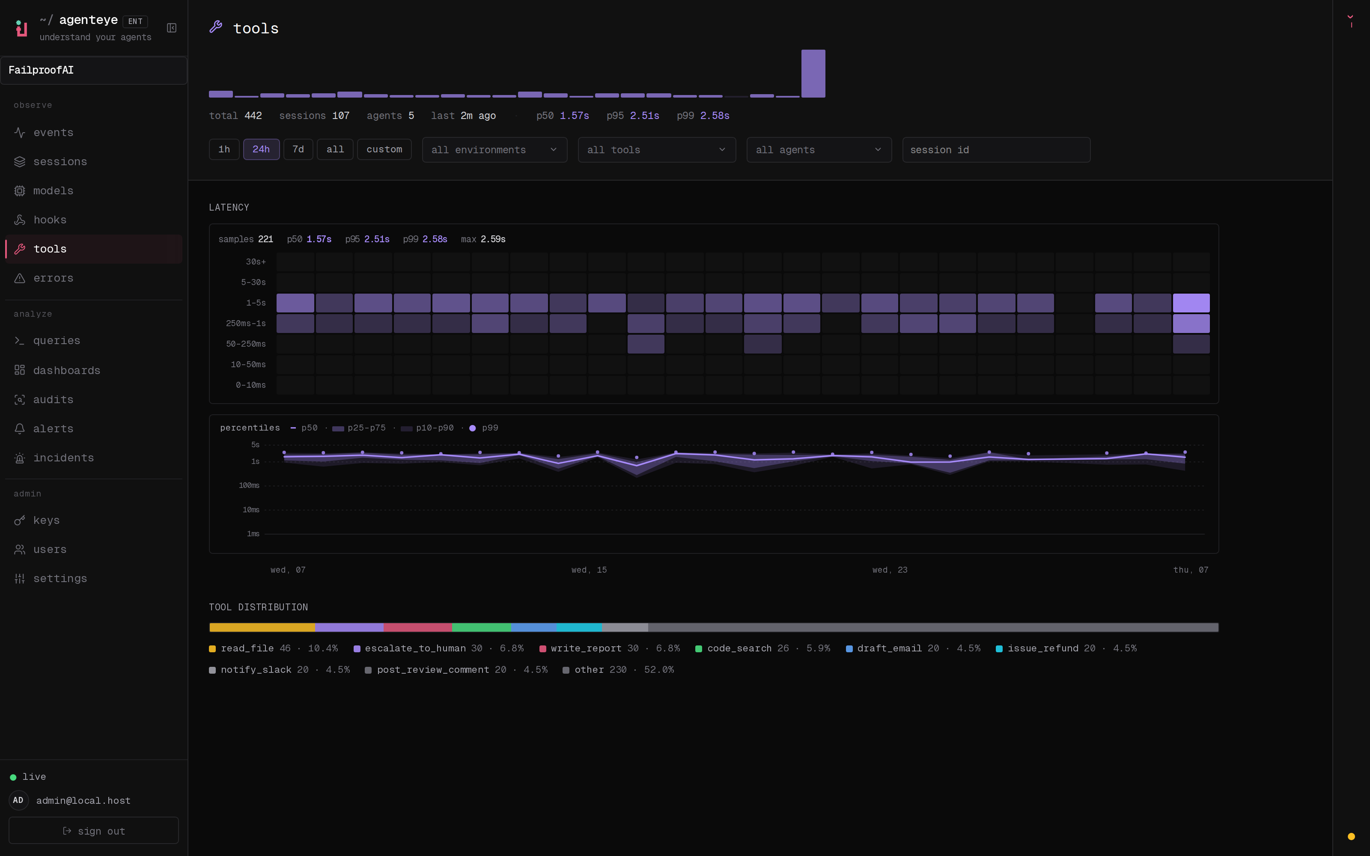Viewport: 1370px width, 856px height.
Task: Navigate to incidents
Action: (93, 458)
